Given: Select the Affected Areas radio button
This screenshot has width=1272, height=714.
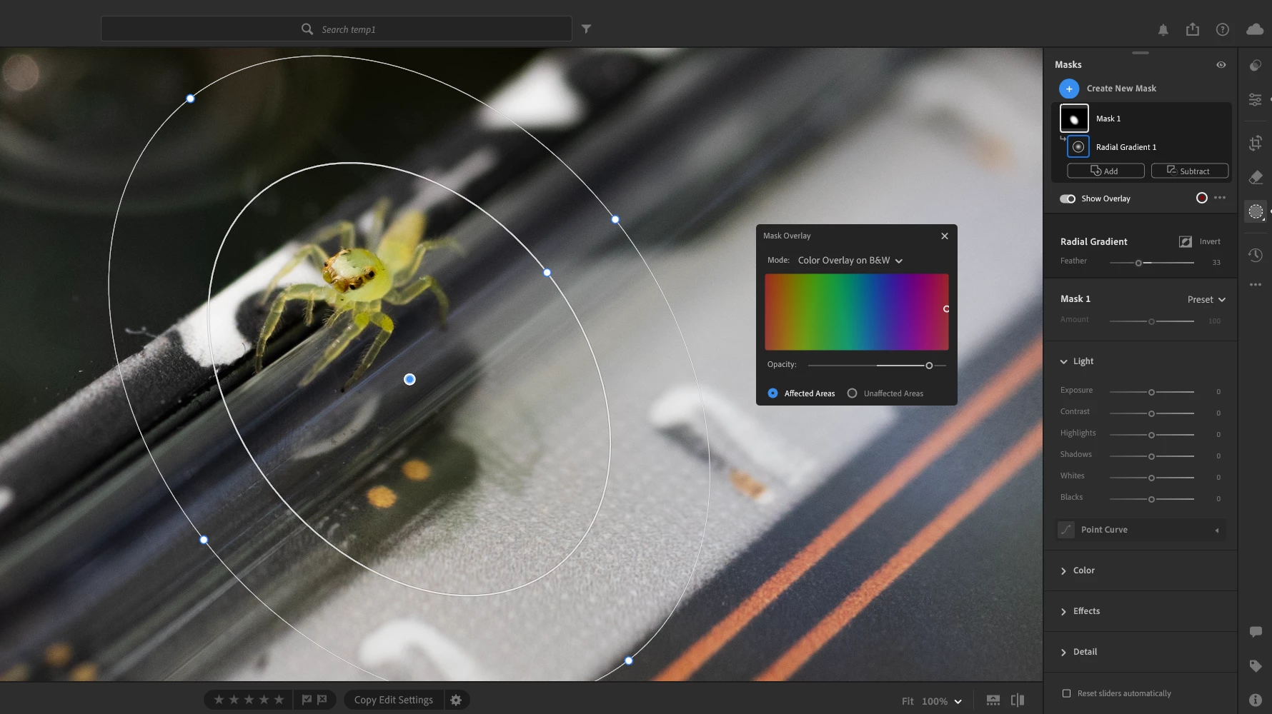Looking at the screenshot, I should [772, 393].
